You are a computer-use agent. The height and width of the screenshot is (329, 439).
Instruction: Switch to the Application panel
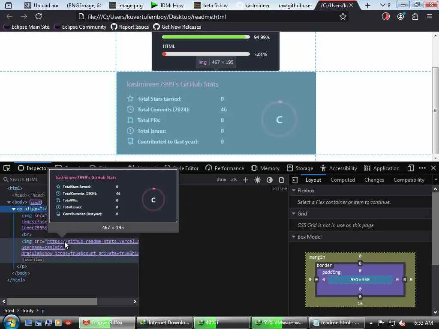click(x=382, y=168)
